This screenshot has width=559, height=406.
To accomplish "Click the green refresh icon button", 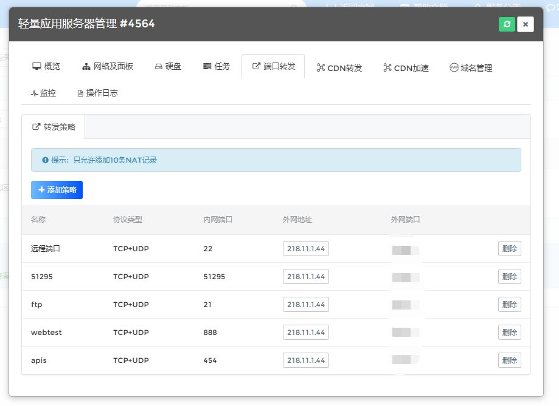I will point(507,24).
